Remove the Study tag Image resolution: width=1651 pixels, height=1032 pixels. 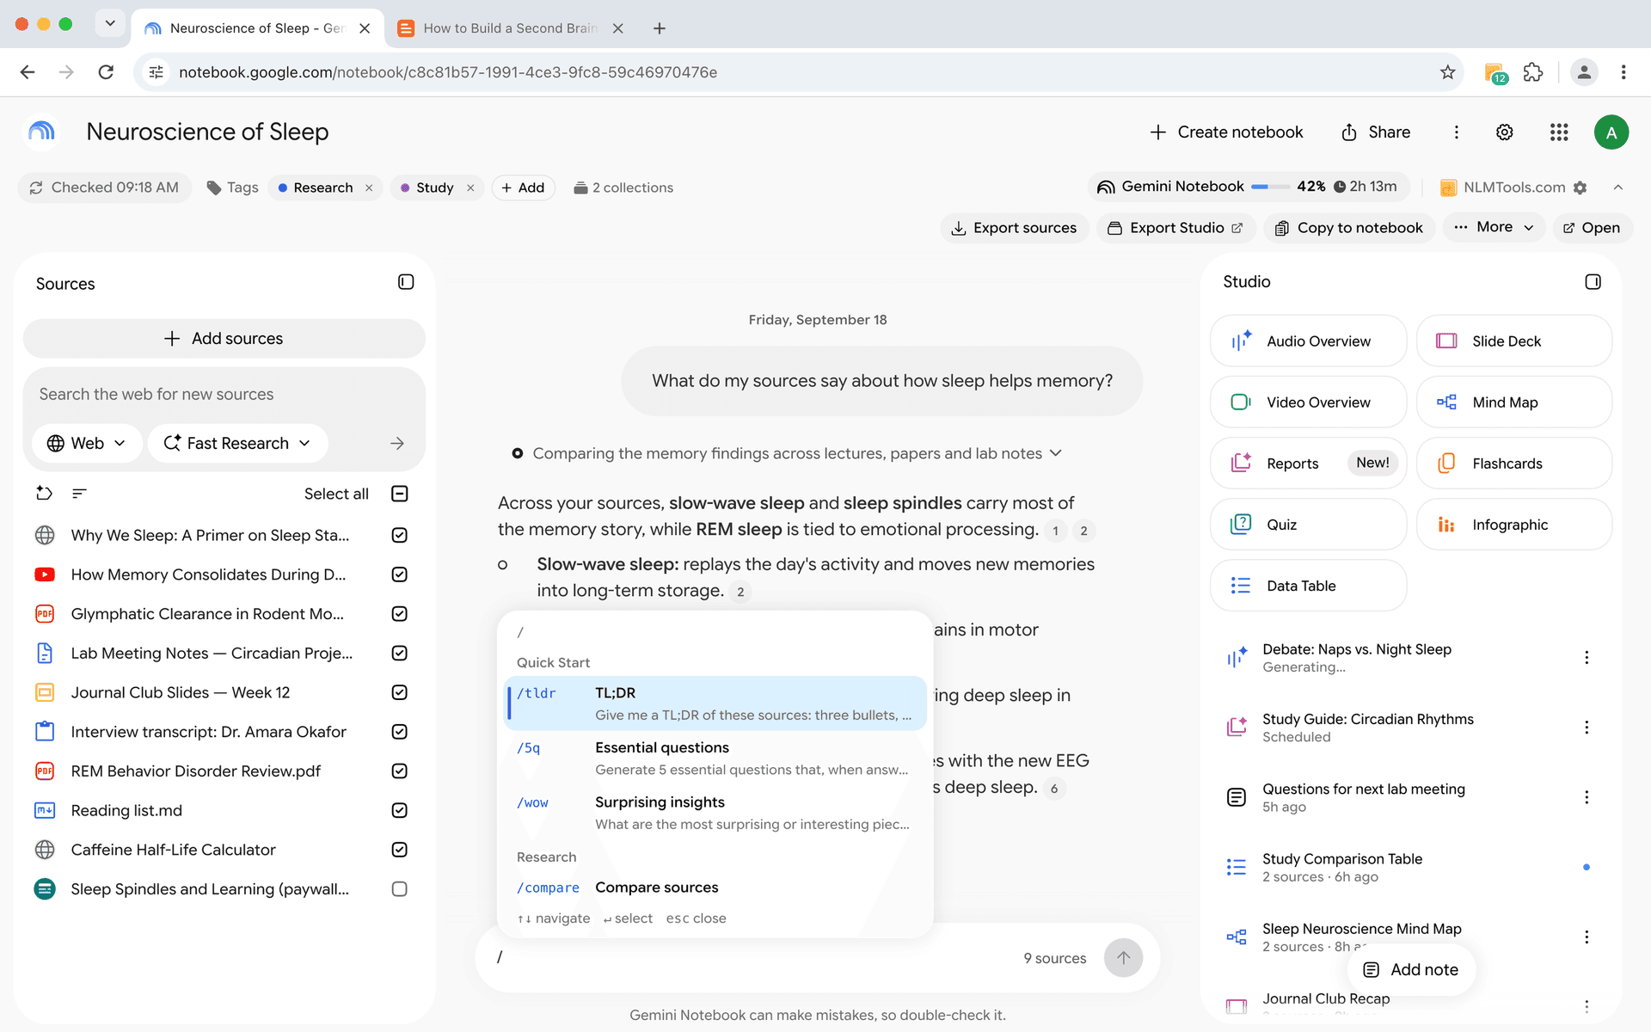pos(470,187)
